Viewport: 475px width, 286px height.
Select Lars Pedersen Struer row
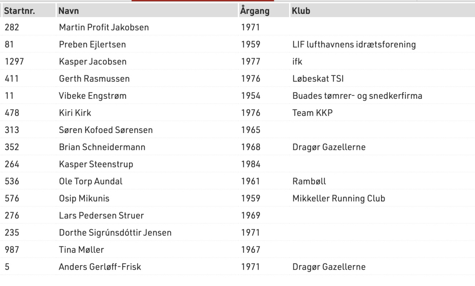point(237,216)
